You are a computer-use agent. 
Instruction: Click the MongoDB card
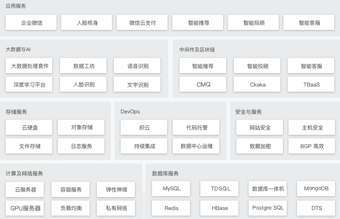pyautogui.click(x=316, y=189)
